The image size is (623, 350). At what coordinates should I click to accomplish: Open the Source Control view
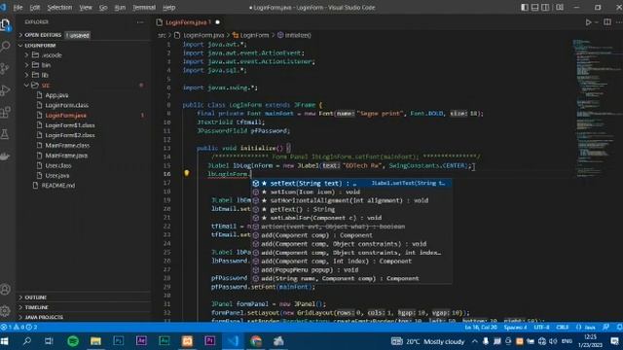click(6, 69)
